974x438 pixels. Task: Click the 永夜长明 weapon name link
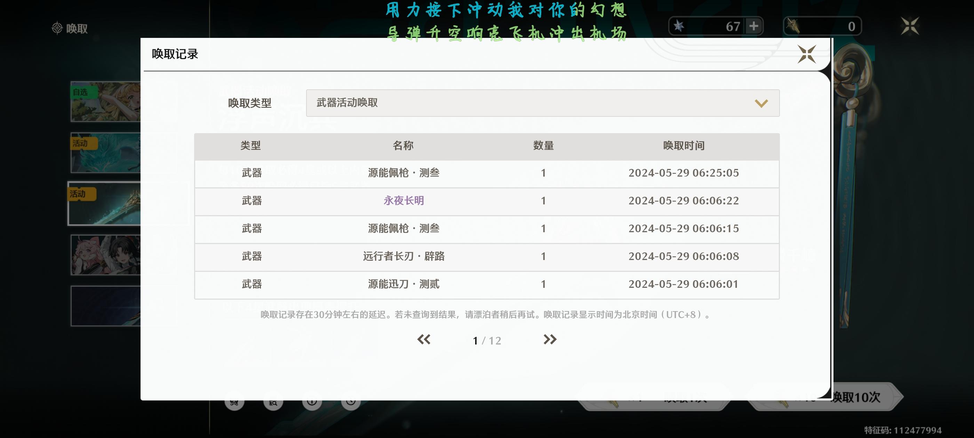[x=404, y=201]
